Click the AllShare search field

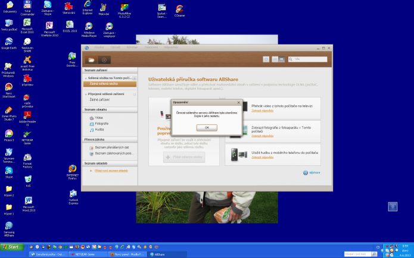[307, 59]
